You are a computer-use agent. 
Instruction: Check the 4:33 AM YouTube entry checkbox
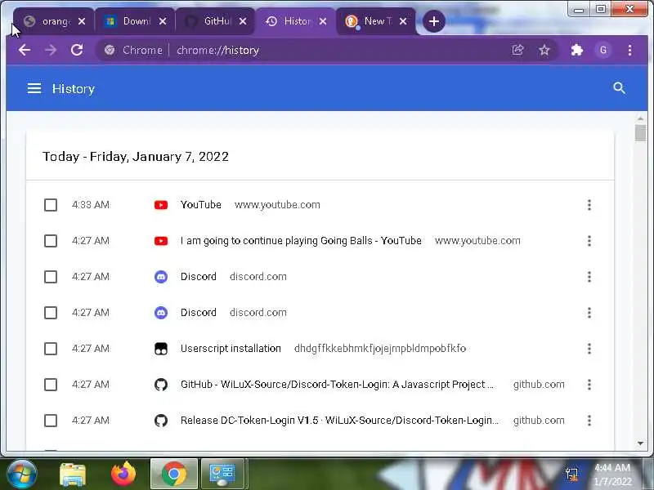[x=51, y=205]
